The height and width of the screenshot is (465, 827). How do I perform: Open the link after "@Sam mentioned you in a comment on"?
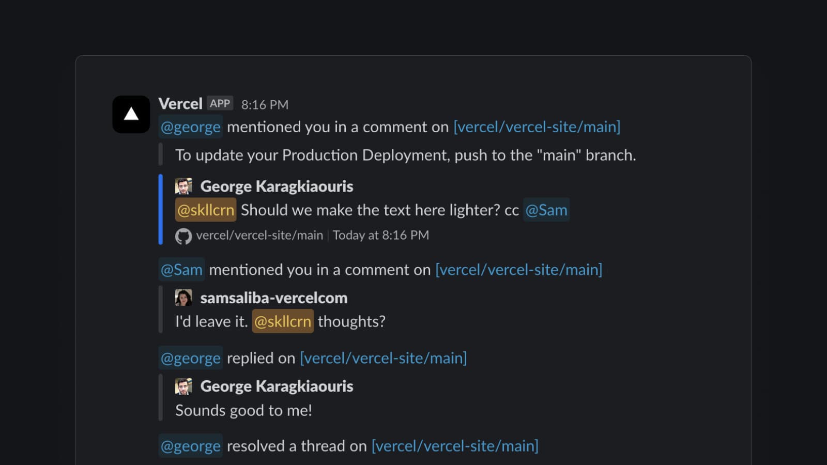pyautogui.click(x=518, y=270)
